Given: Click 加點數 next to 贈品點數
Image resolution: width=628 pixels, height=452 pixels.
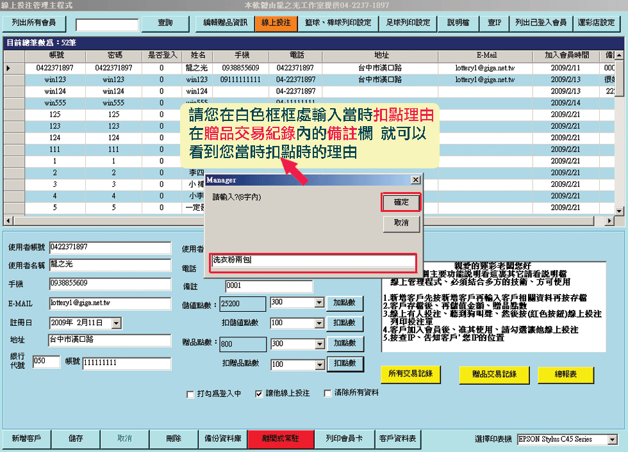Looking at the screenshot, I should coord(345,344).
